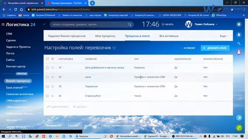Click ДОБАВИТЬ ПОЛЕ button

pyautogui.click(x=215, y=48)
